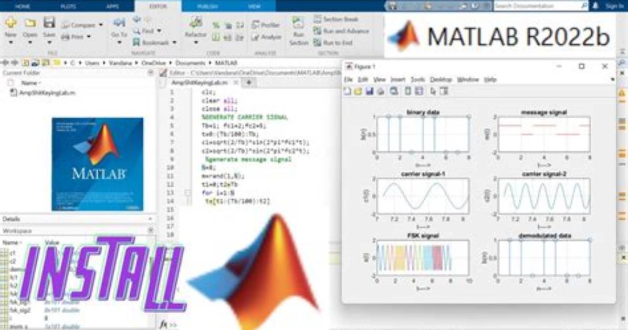Collapse the for loop at line 13
This screenshot has width=628, height=330.
(x=187, y=193)
